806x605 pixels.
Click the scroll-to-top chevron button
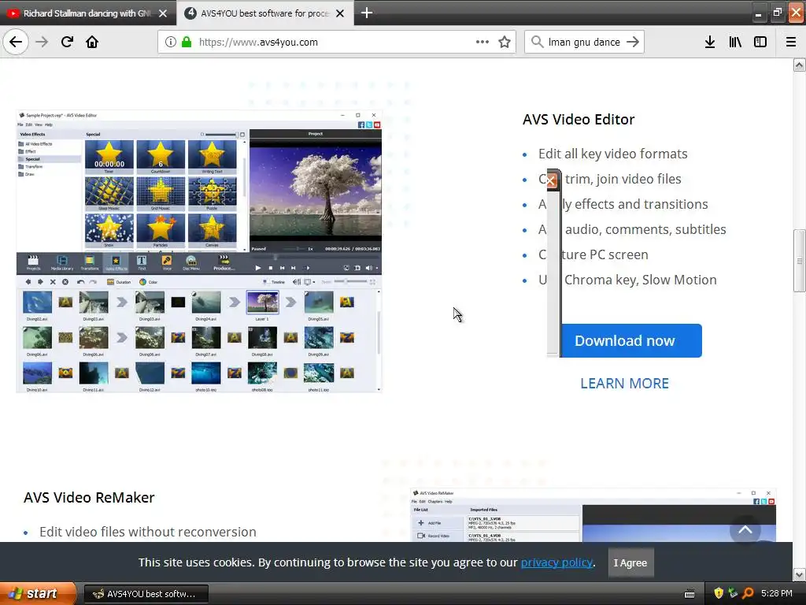click(x=745, y=530)
